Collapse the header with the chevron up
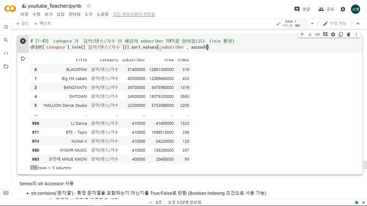This screenshot has width=367, height=206. tap(358, 23)
